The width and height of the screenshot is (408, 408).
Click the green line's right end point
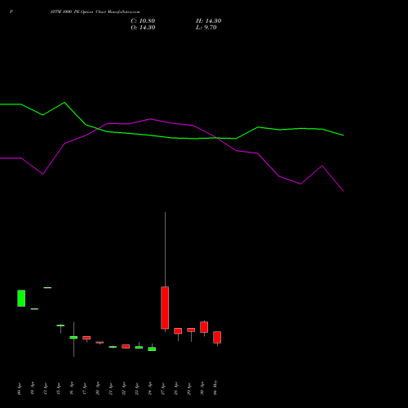click(344, 135)
